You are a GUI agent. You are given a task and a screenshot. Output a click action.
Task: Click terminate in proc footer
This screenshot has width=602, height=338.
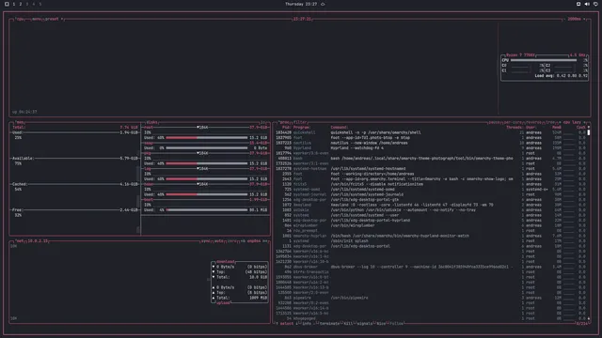click(x=329, y=323)
